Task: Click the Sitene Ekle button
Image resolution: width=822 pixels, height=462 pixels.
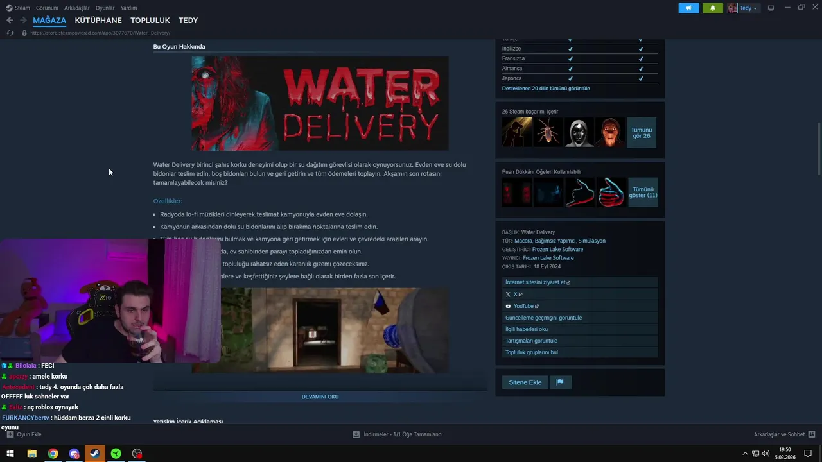Action: coord(525,382)
